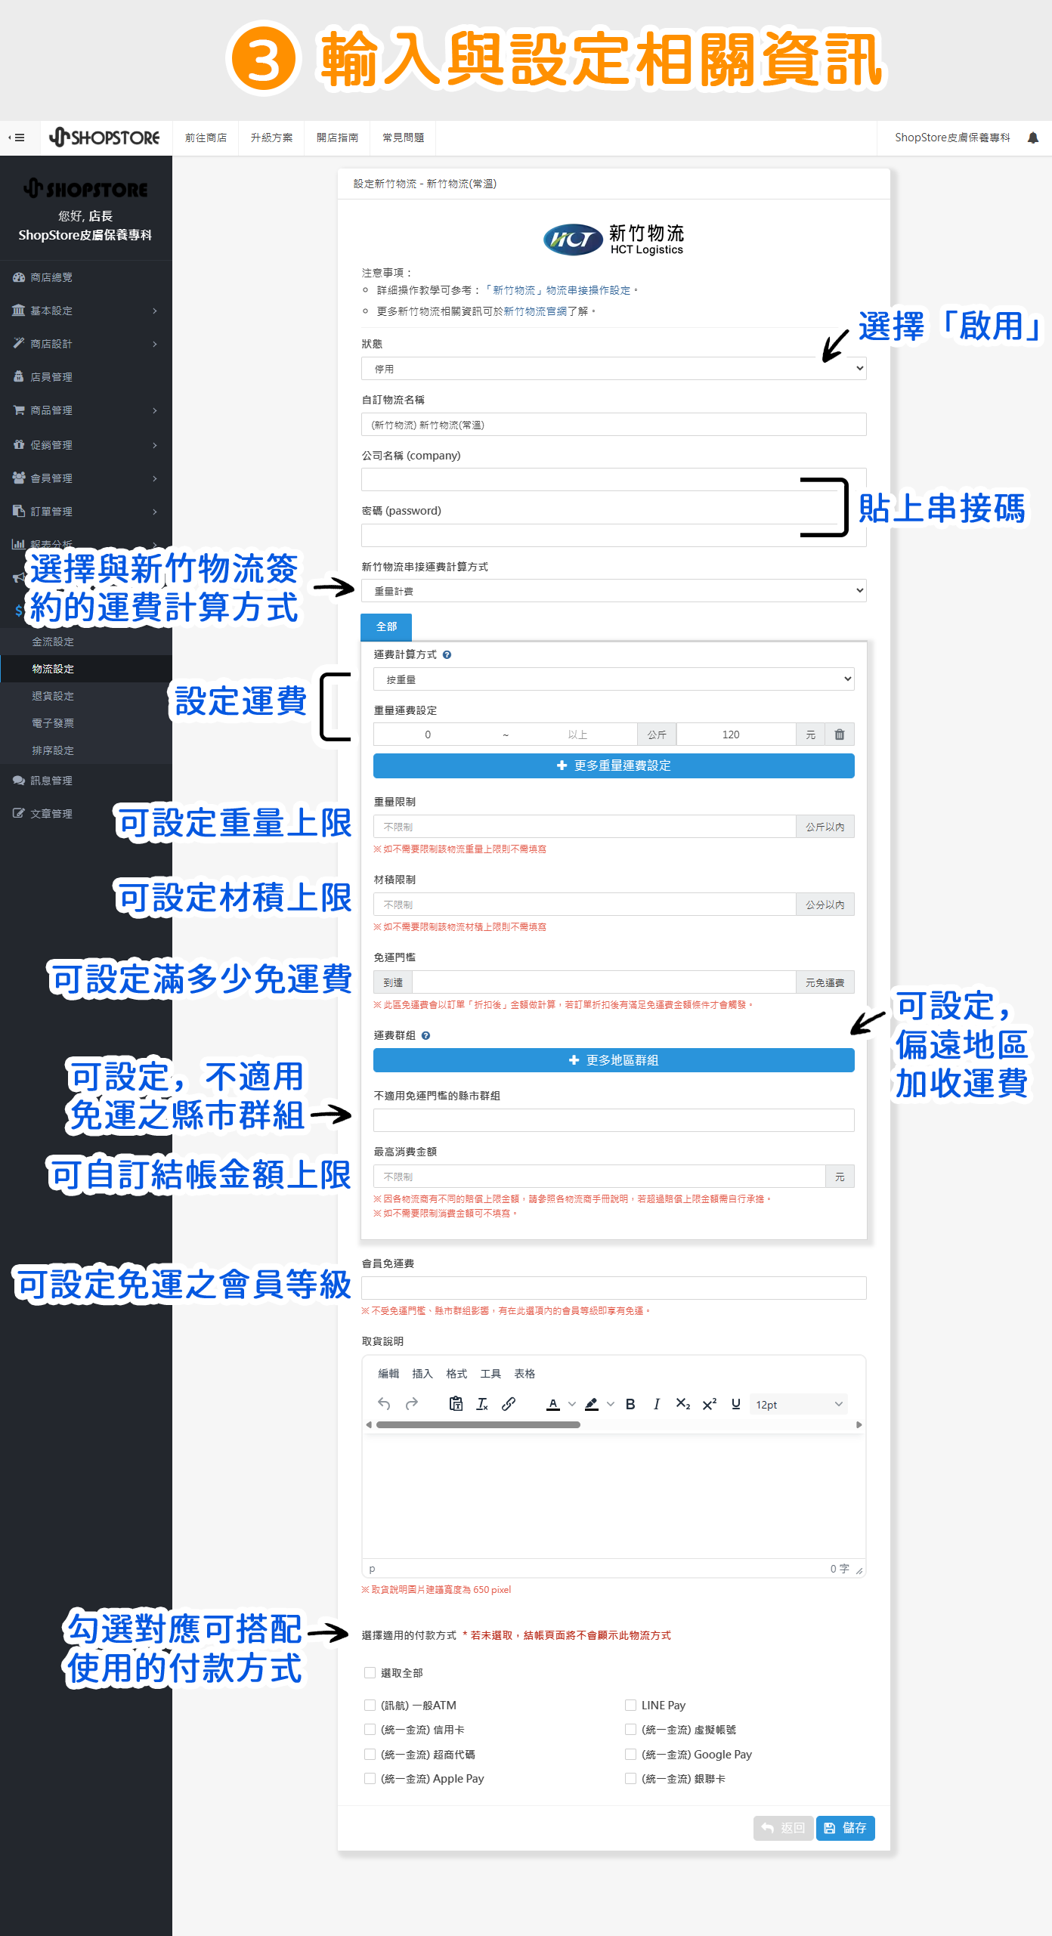Check the 選取全部 checkbox
This screenshot has height=1936, width=1052.
point(370,1672)
